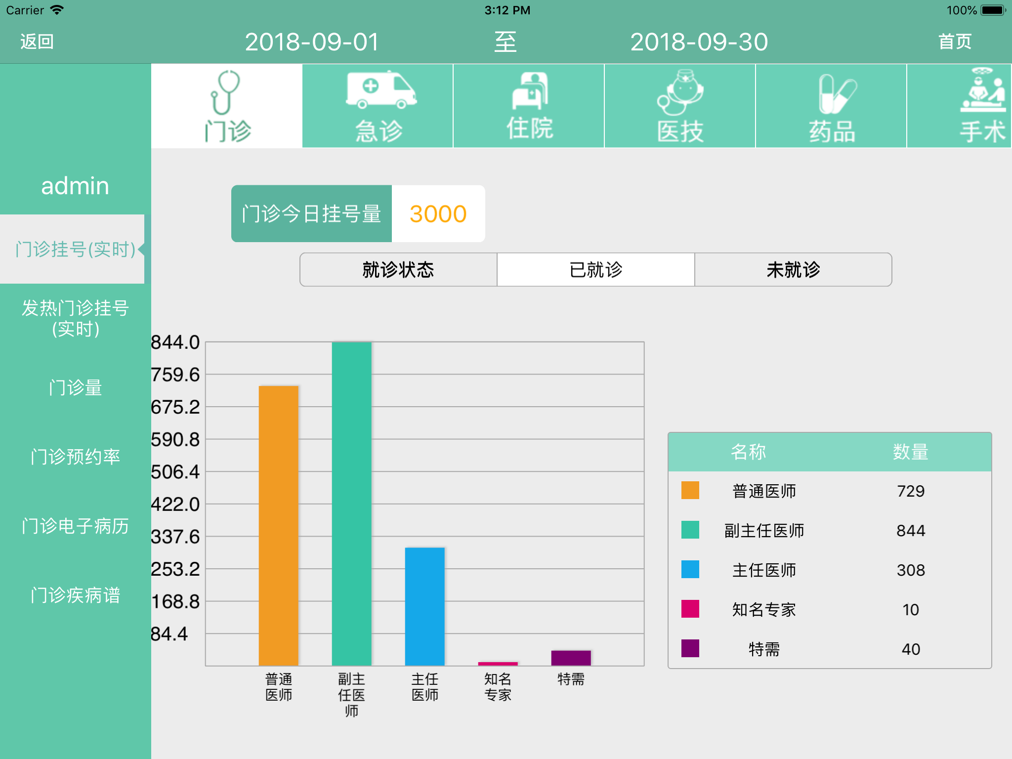The height and width of the screenshot is (759, 1012).
Task: Open the 医技 nurse icon tab
Action: point(680,106)
